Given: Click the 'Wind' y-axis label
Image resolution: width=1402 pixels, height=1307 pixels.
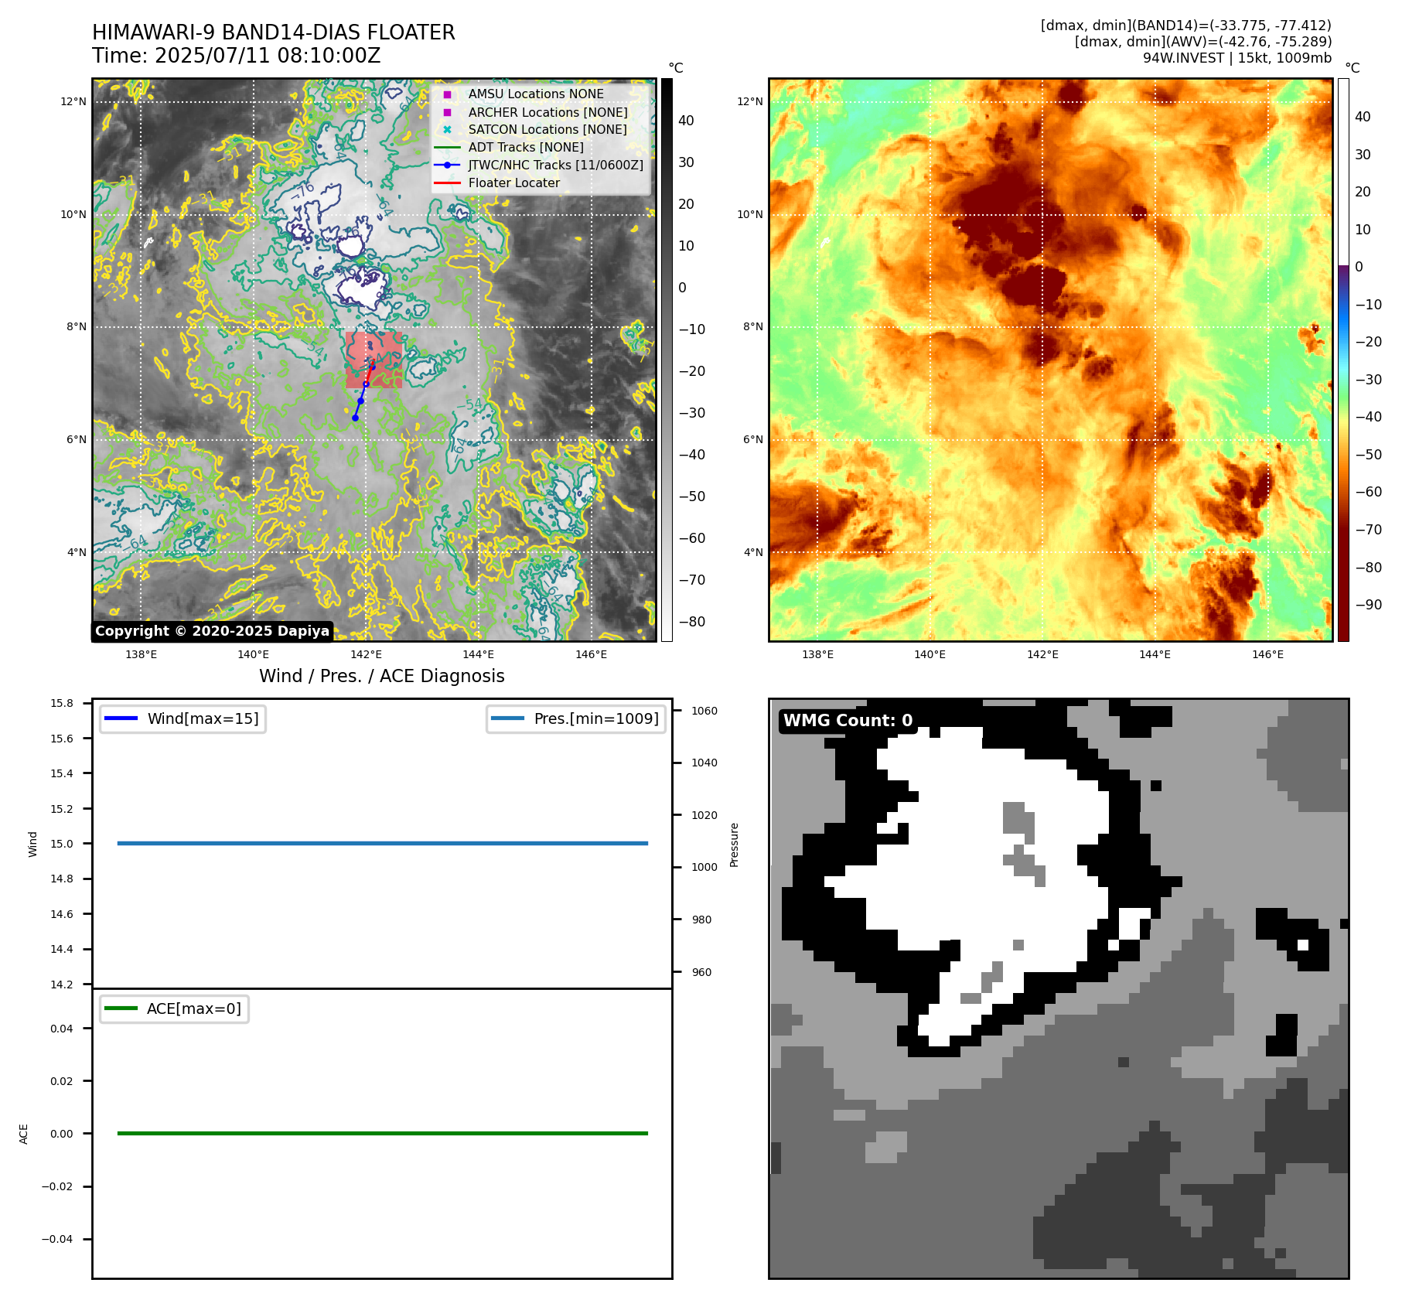Looking at the screenshot, I should tap(32, 844).
